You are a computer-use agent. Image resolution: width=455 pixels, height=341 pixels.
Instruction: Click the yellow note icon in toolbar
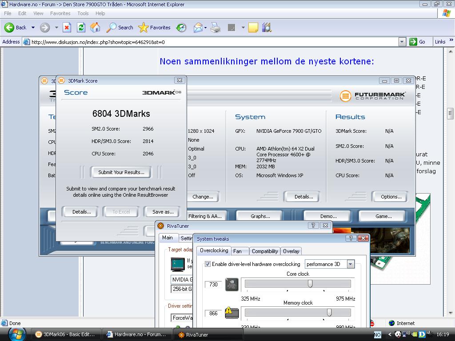coord(253,28)
